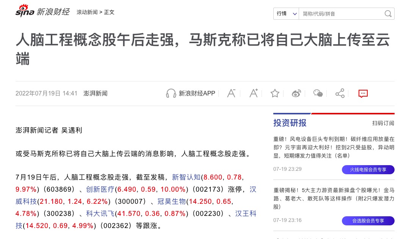Go to 滚动新闻 breadcrumb link
Image resolution: width=398 pixels, height=239 pixels.
tap(87, 12)
